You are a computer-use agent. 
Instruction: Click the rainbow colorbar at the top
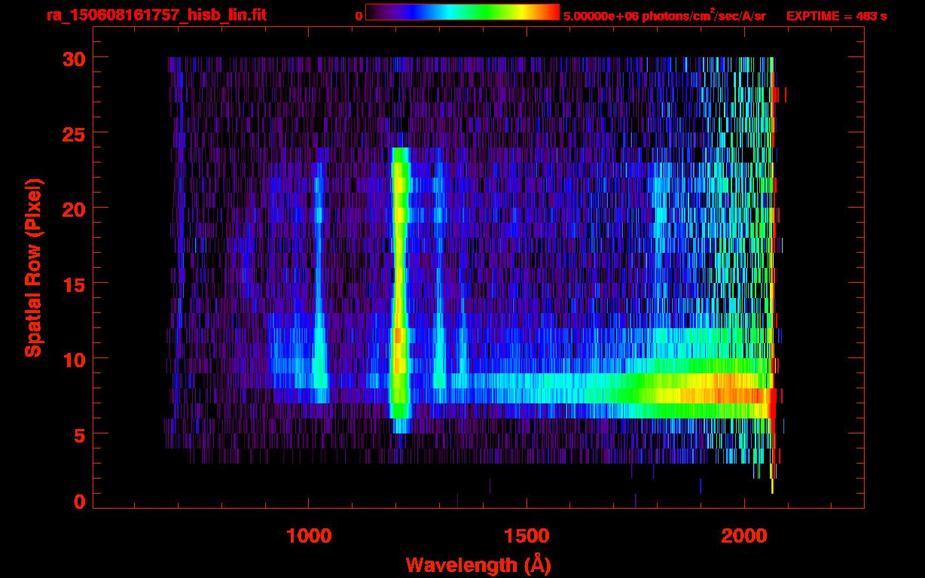pyautogui.click(x=462, y=12)
